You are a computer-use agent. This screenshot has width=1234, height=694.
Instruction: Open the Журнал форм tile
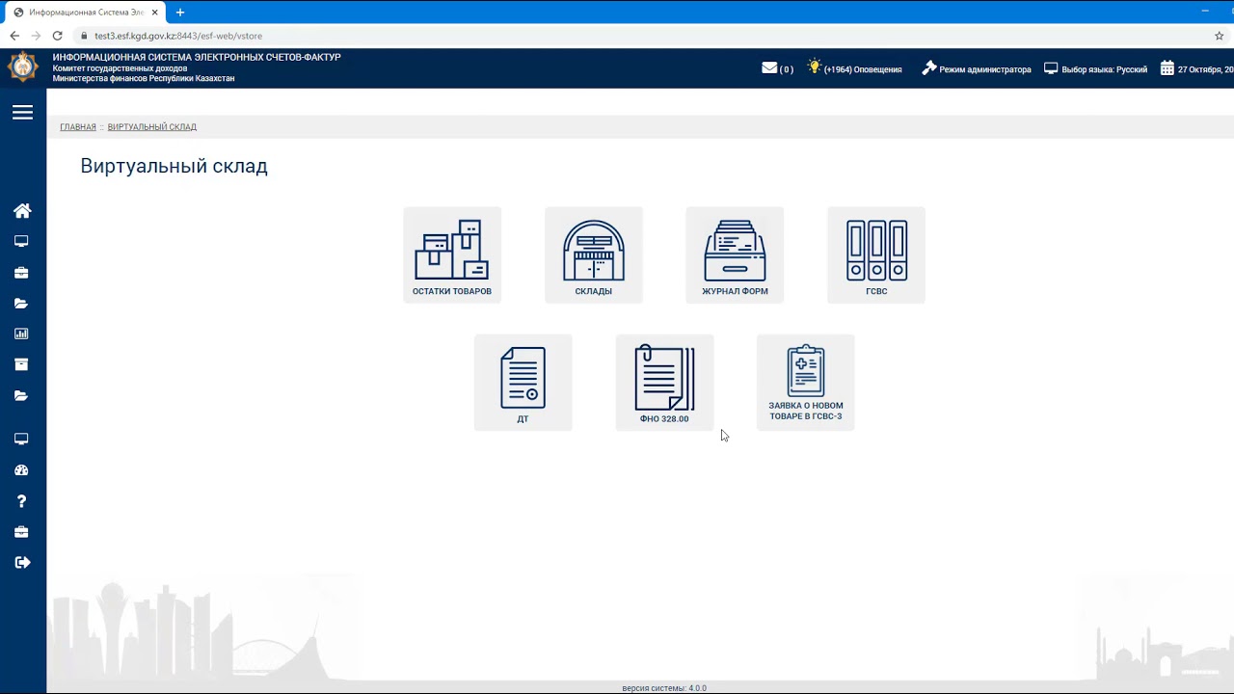(x=735, y=255)
